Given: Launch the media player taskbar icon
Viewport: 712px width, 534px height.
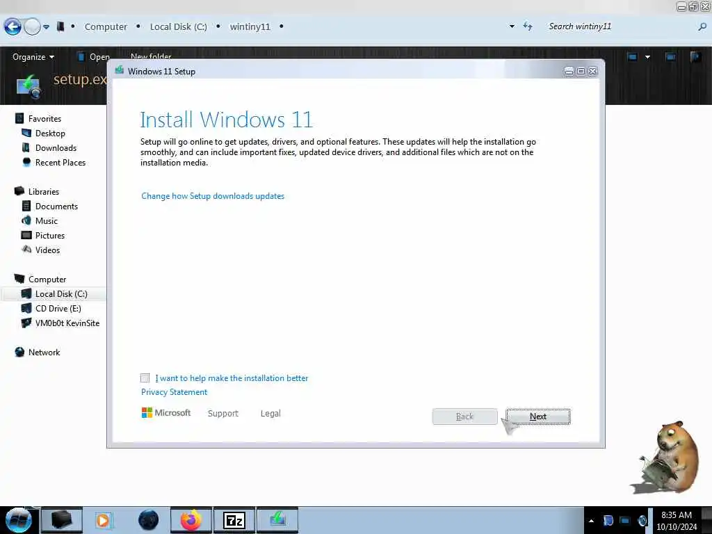Looking at the screenshot, I should (104, 520).
